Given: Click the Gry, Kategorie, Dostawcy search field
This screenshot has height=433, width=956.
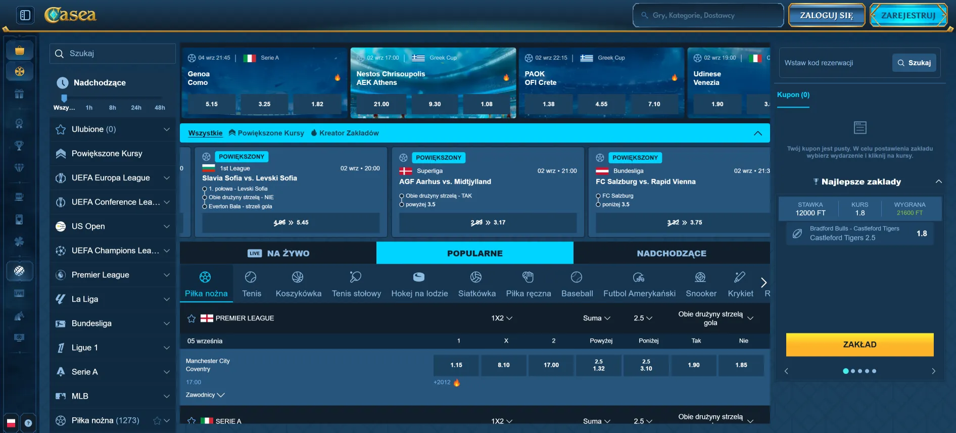Looking at the screenshot, I should point(708,15).
